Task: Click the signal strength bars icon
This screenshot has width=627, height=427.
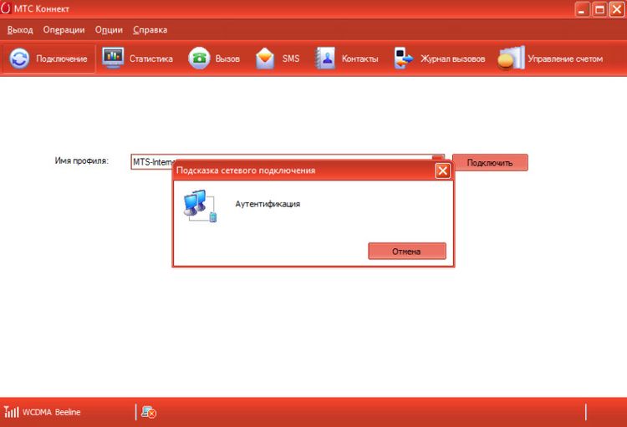Action: (11, 411)
